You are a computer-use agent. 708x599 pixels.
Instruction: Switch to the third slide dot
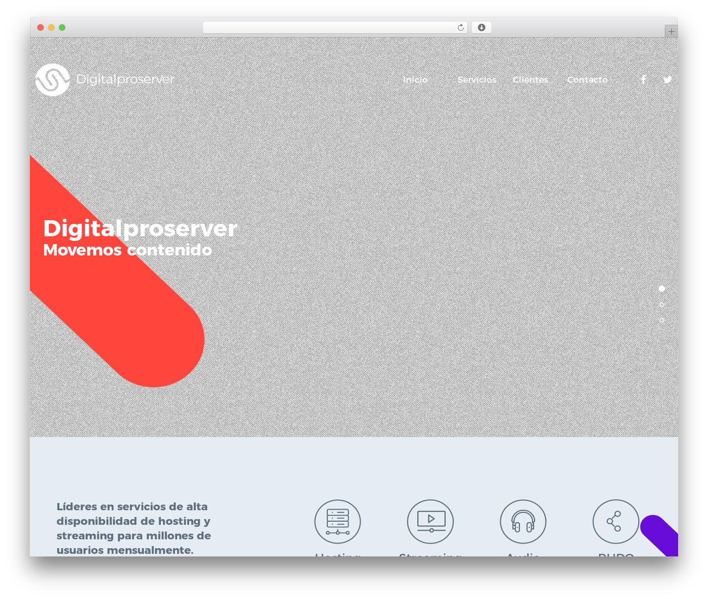[662, 320]
